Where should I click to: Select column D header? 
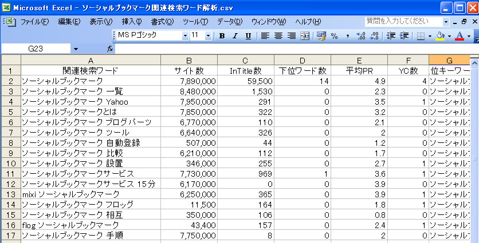click(303, 61)
